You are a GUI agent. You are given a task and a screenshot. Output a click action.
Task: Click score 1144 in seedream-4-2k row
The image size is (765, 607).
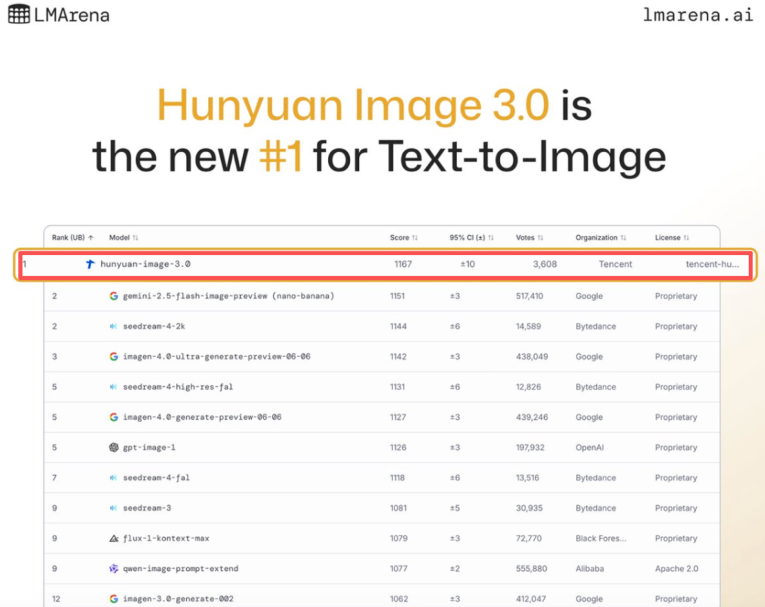click(x=398, y=327)
